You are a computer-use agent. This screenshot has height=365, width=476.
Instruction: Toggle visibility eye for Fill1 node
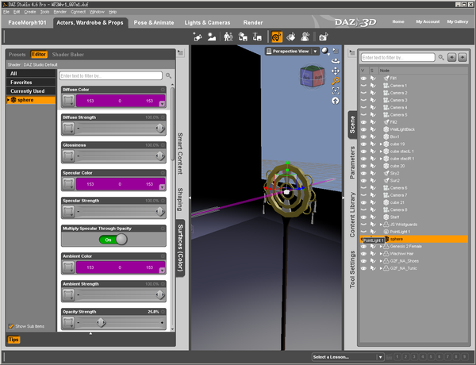(363, 78)
